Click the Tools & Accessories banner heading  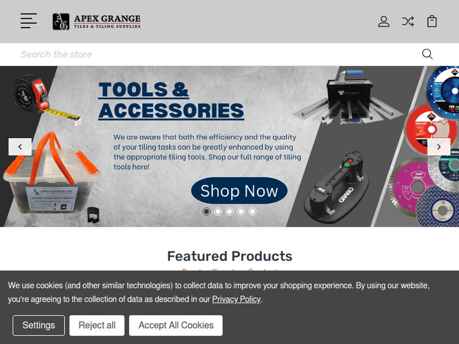pyautogui.click(x=171, y=100)
